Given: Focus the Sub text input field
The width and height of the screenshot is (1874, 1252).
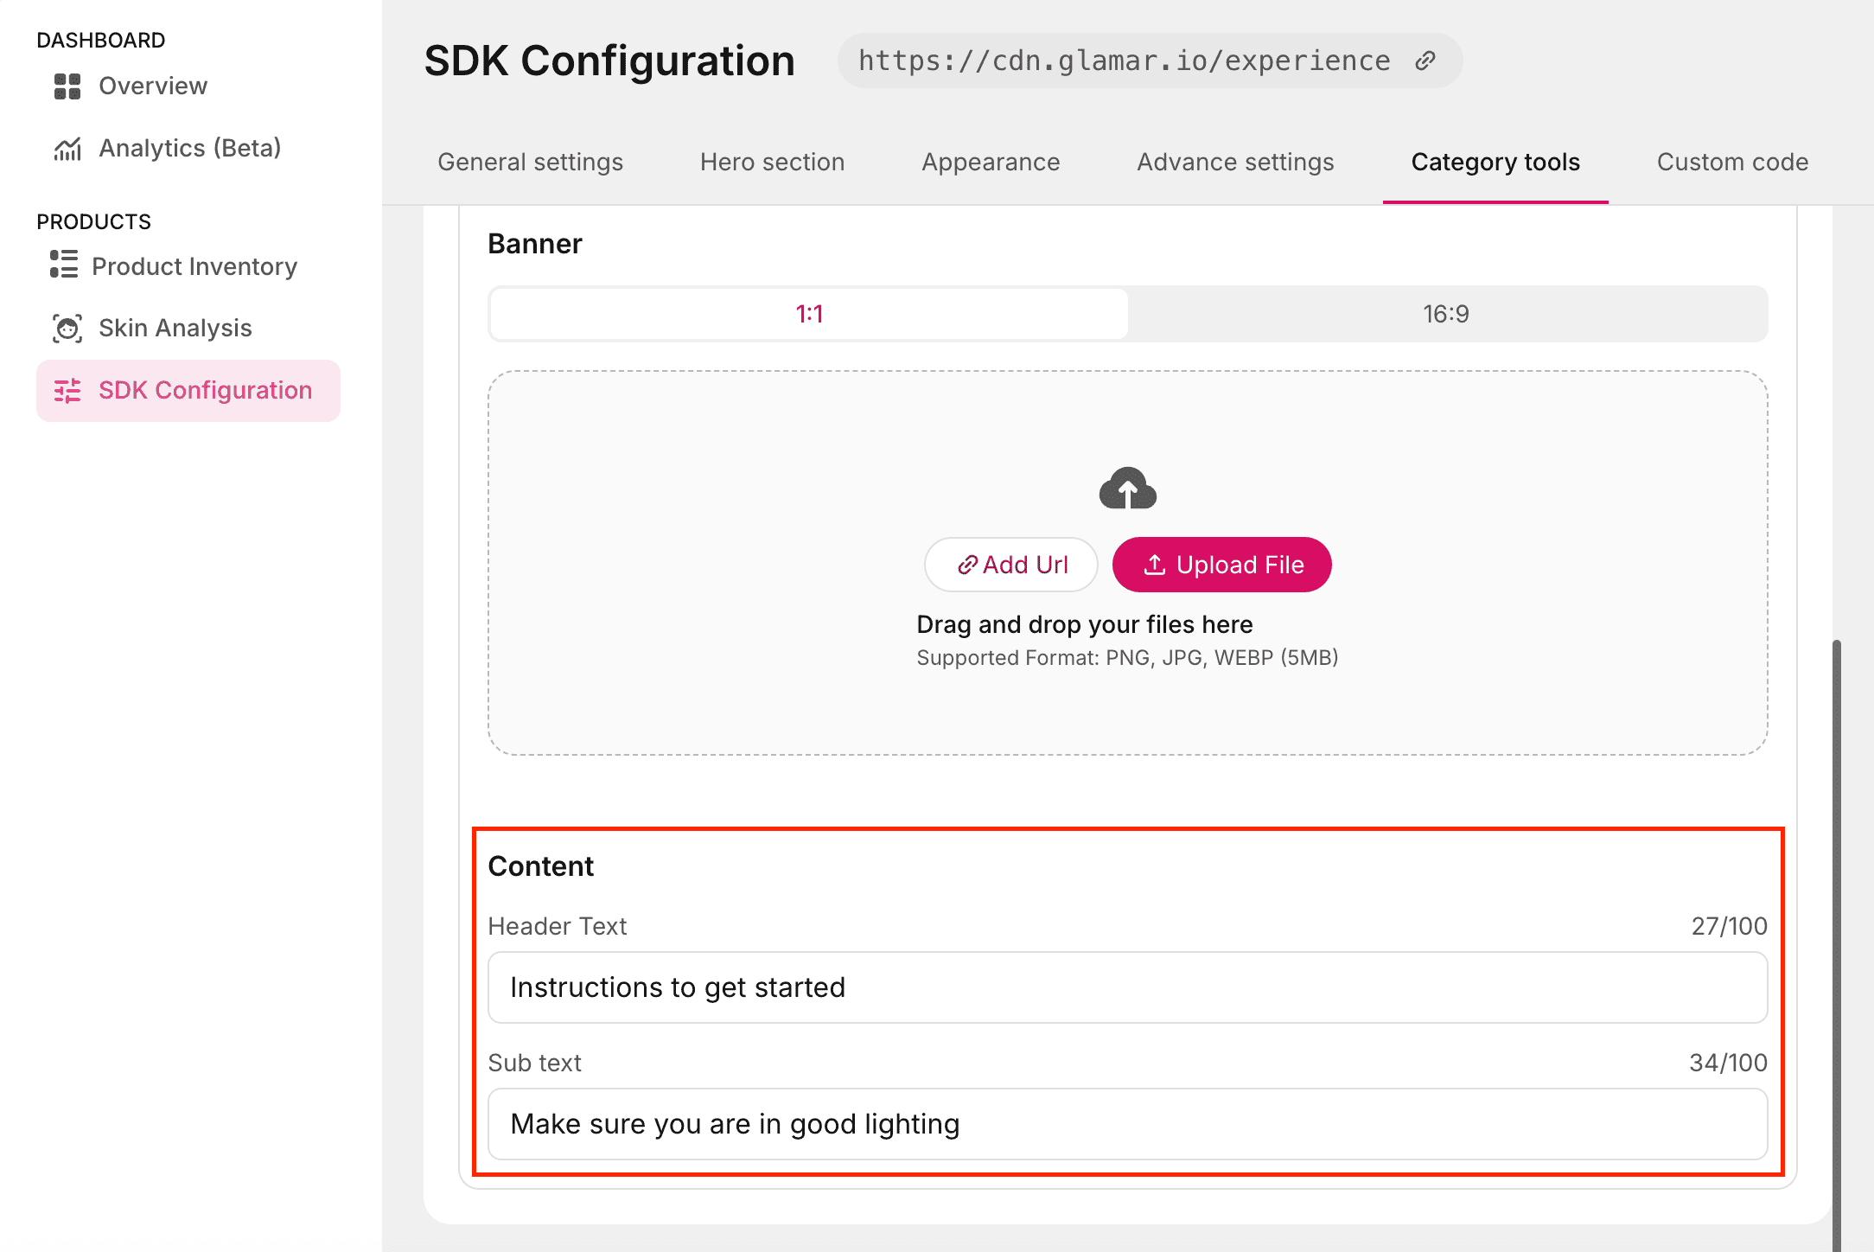Looking at the screenshot, I should (1127, 1124).
